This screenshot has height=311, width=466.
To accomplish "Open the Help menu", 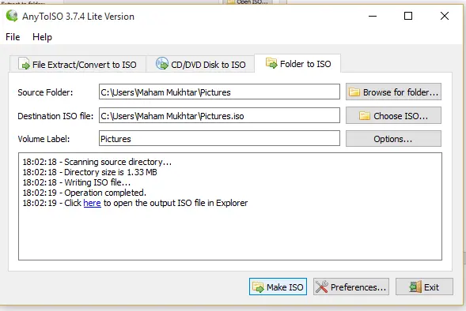I will coord(42,37).
